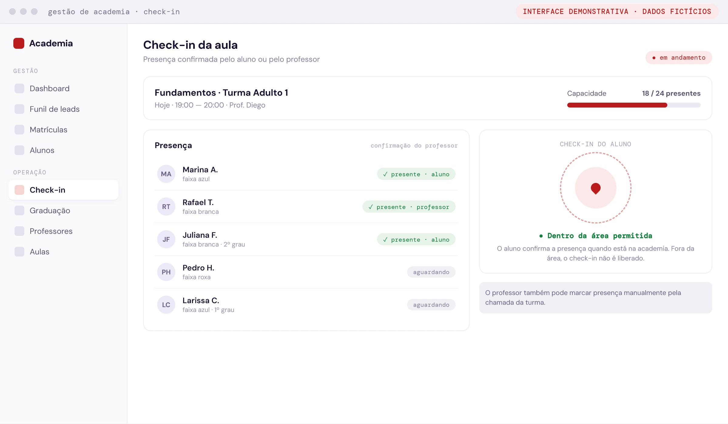Click the Check-in sidebar icon
Viewport: 728px width, 424px height.
(x=19, y=190)
